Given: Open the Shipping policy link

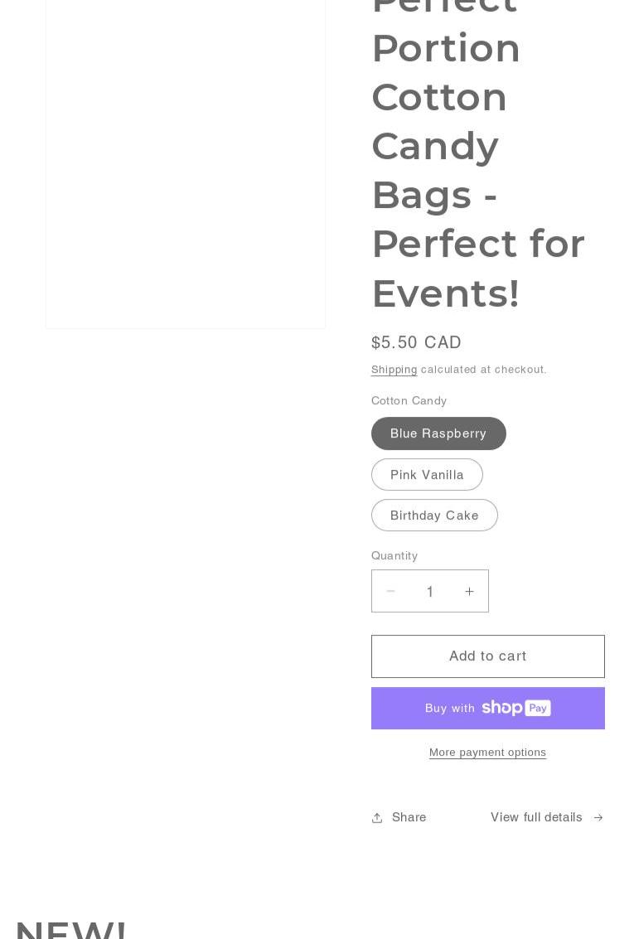Looking at the screenshot, I should tap(394, 370).
